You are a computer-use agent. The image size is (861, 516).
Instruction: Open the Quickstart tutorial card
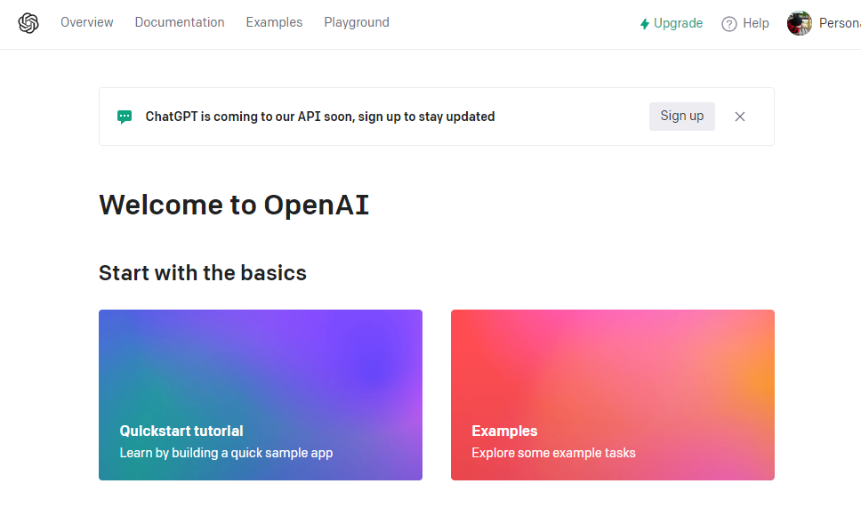[x=261, y=395]
